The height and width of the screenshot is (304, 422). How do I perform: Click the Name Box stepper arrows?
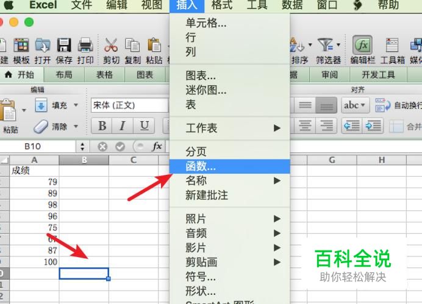click(x=82, y=146)
